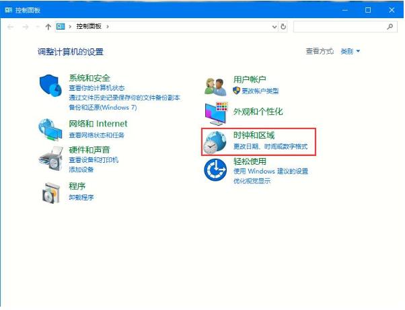Click the title bar Control Panel icon
405x310 pixels.
(9, 10)
